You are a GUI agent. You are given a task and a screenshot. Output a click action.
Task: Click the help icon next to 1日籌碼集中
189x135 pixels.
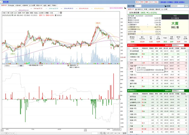point(148,25)
